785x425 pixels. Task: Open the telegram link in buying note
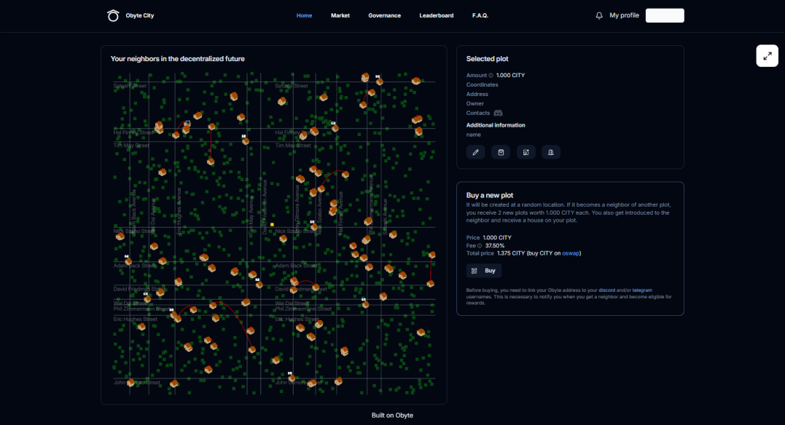642,290
